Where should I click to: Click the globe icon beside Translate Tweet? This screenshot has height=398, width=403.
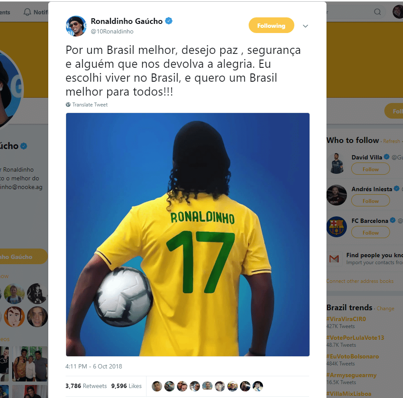[x=68, y=105]
